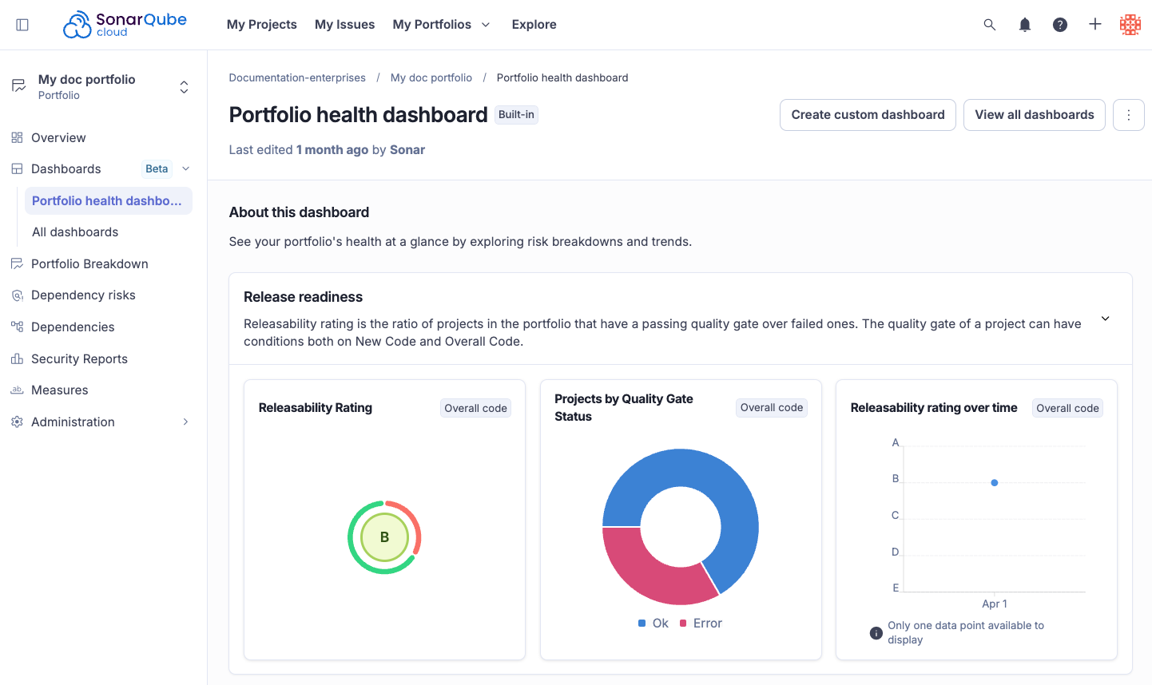Open the Documentation-enterprises breadcrumb link
The image size is (1152, 685).
point(297,77)
